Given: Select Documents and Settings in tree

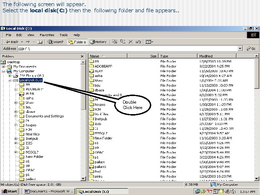Looking at the screenshot, I should coord(45,116).
